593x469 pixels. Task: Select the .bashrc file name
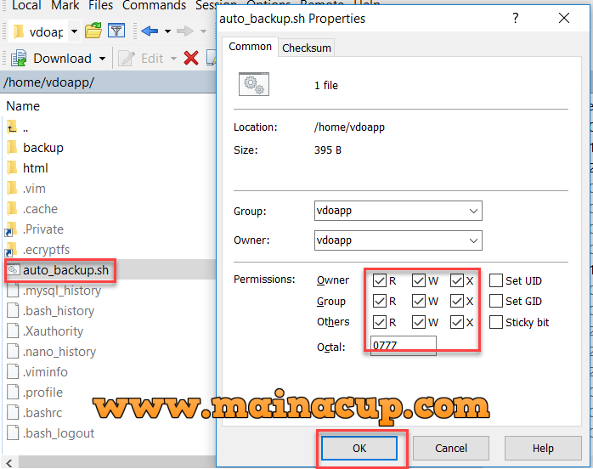42,413
